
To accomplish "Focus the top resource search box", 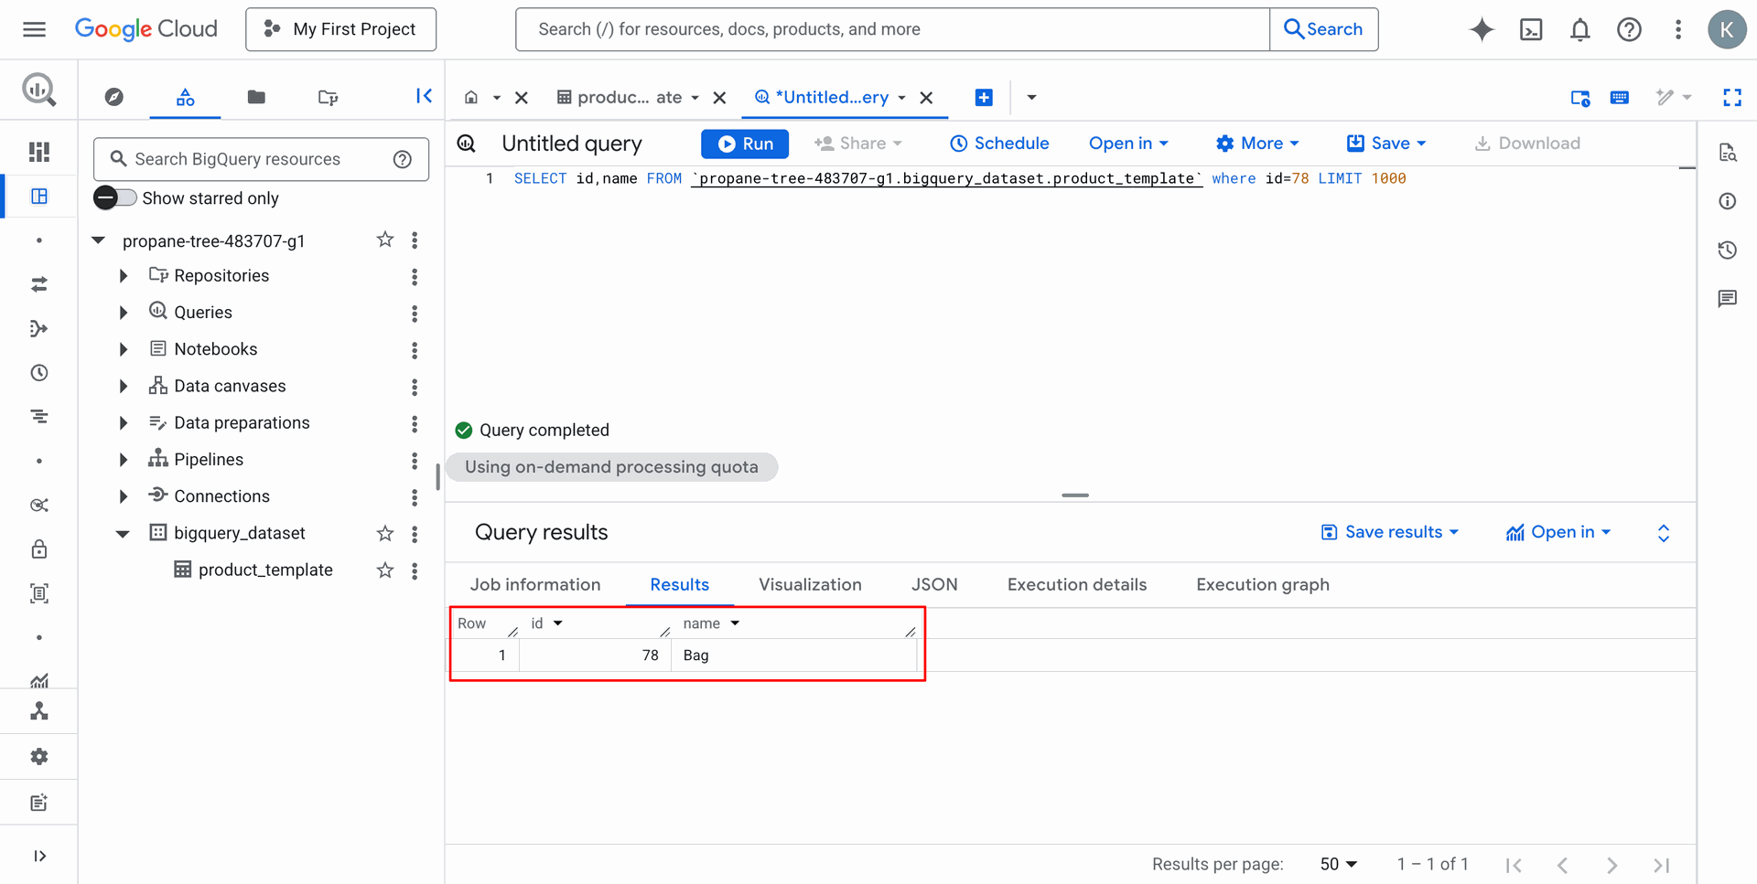I will (x=893, y=29).
